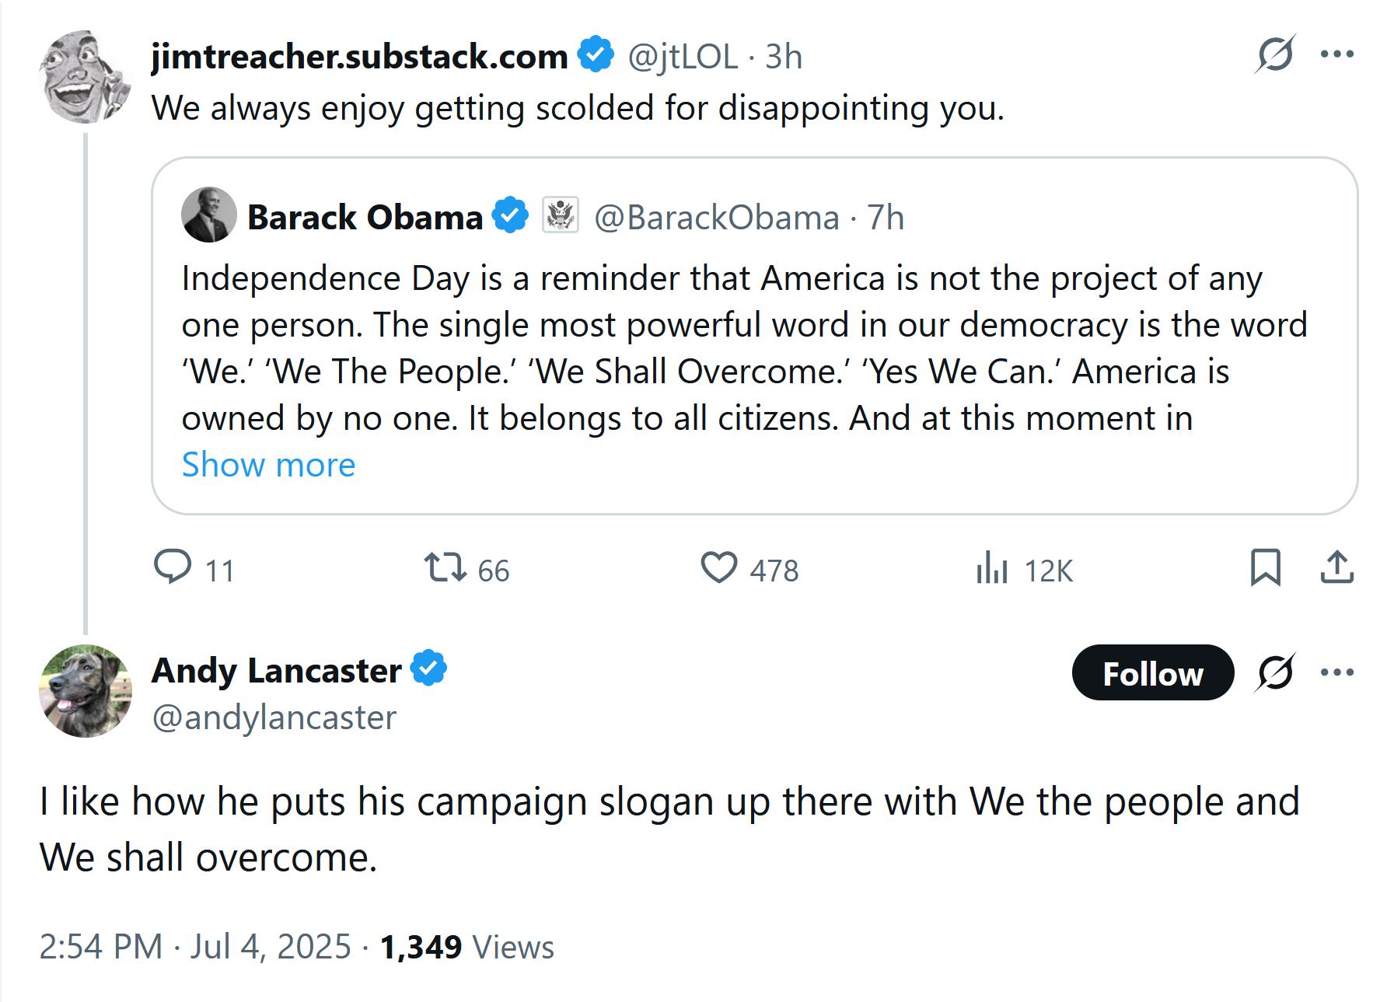Open more options menu on Andy Lancaster's post
Image resolution: width=1394 pixels, height=1002 pixels.
tap(1337, 672)
